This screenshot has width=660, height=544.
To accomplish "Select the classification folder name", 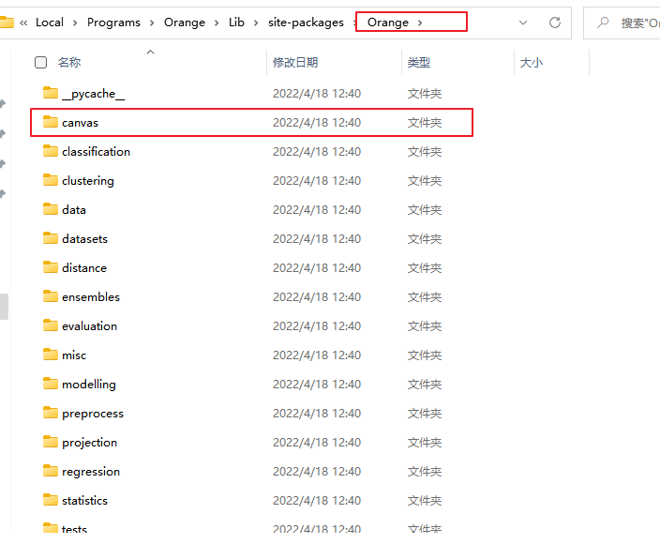I will [x=96, y=152].
